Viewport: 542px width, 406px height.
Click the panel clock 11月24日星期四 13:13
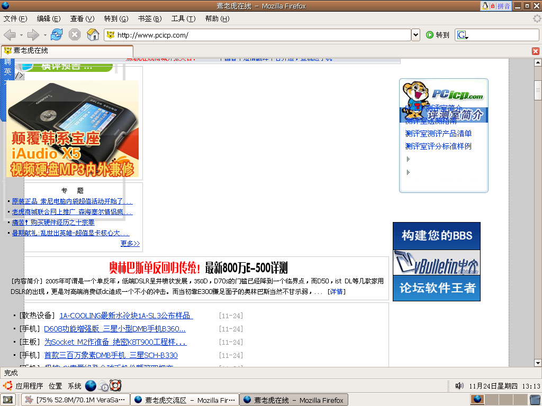click(x=504, y=386)
